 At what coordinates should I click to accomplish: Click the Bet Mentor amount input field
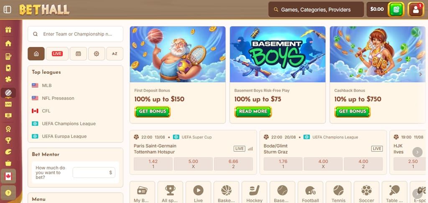[94, 173]
